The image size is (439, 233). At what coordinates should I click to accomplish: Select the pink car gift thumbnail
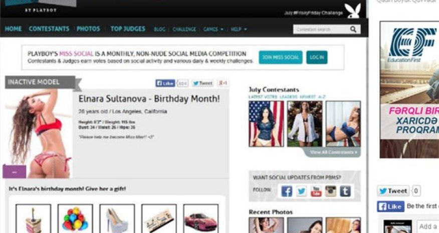[201, 219]
